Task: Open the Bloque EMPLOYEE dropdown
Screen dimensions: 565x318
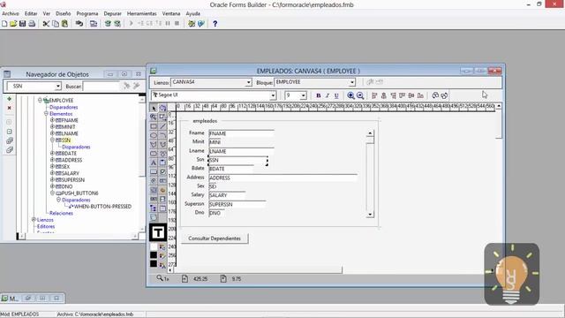Action: (x=352, y=82)
